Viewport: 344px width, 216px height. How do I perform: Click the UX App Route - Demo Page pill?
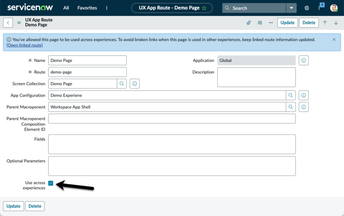(172, 8)
